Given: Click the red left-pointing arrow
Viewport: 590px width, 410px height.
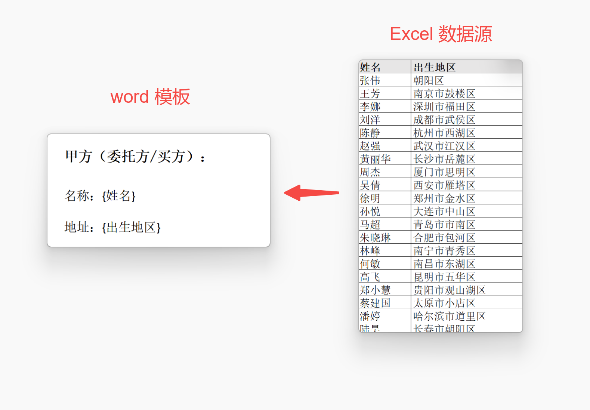Looking at the screenshot, I should coord(311,193).
